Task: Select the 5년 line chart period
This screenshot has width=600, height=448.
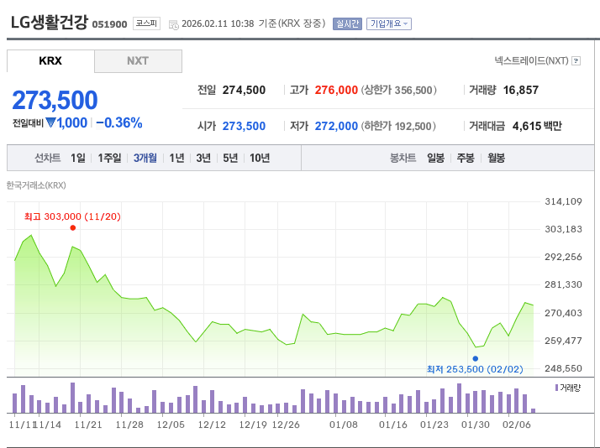Action: pos(230,158)
